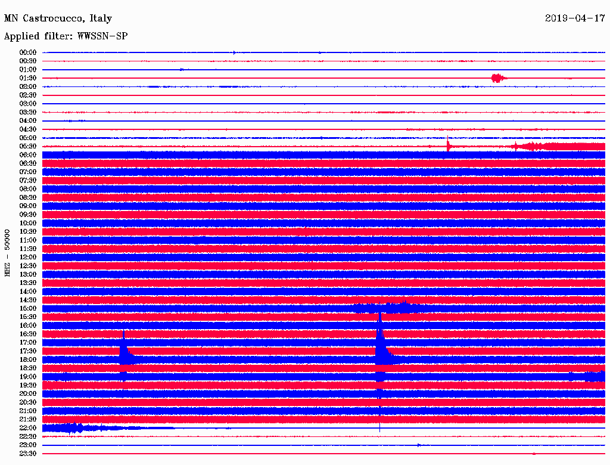Viewport: 610px width, 465px height.
Task: Click the 19:00 time label
Action: [28, 377]
